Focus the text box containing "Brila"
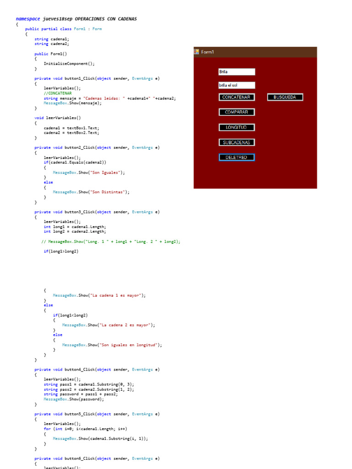352x469 pixels. (x=237, y=72)
